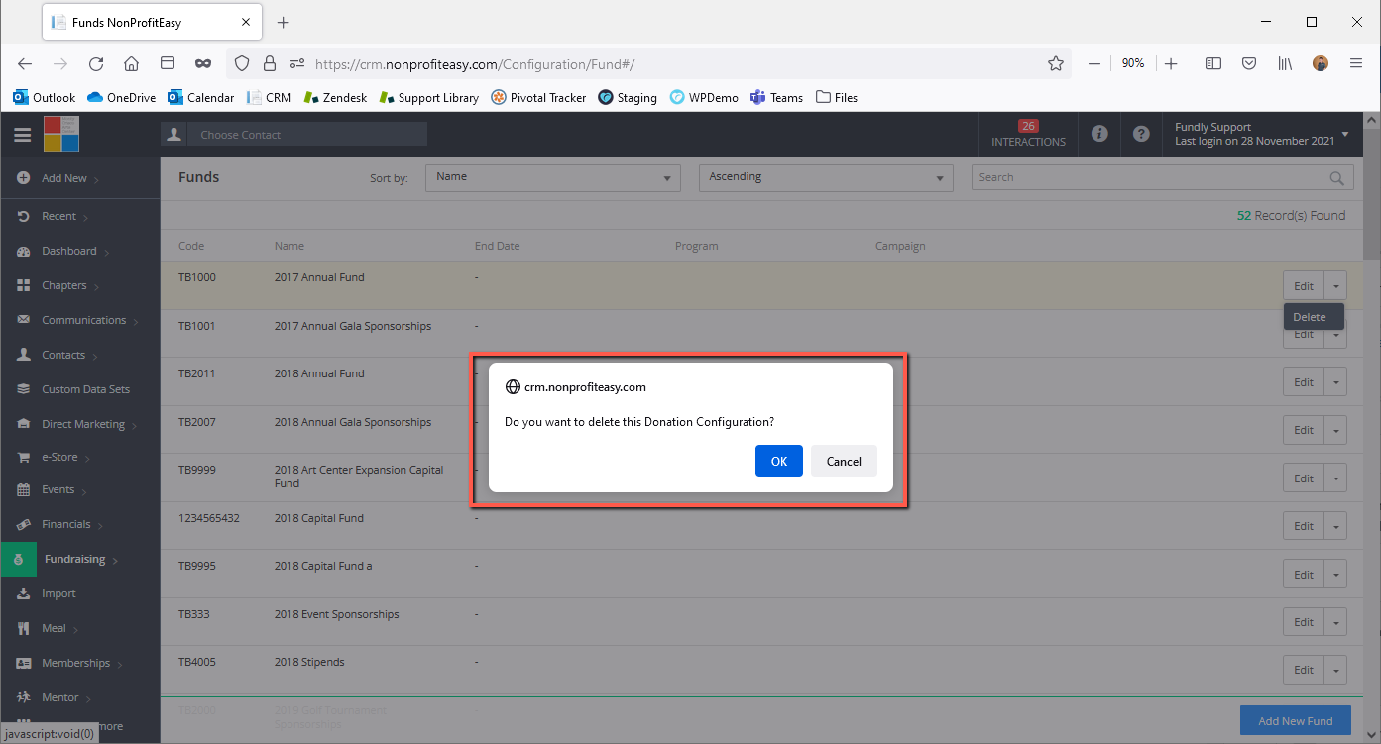
Task: Click the Events calendar icon in sidebar
Action: coord(23,489)
